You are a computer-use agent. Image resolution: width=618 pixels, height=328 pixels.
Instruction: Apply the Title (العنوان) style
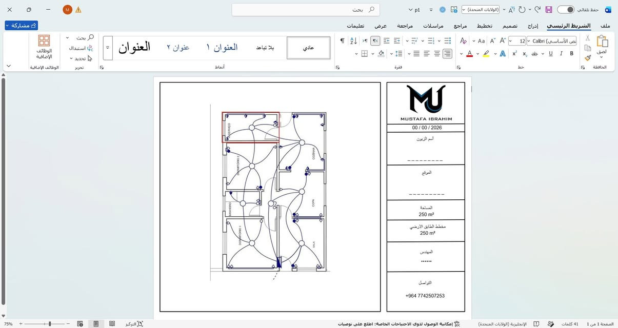point(134,48)
